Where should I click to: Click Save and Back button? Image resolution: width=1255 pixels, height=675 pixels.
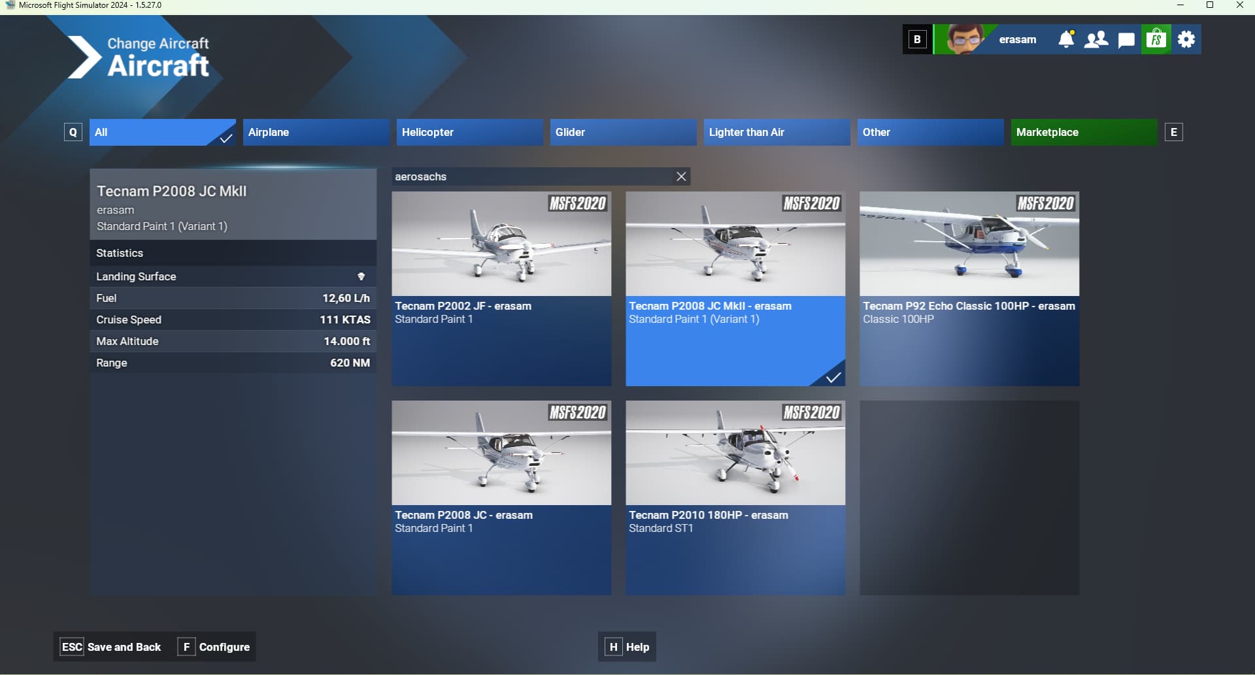click(110, 647)
